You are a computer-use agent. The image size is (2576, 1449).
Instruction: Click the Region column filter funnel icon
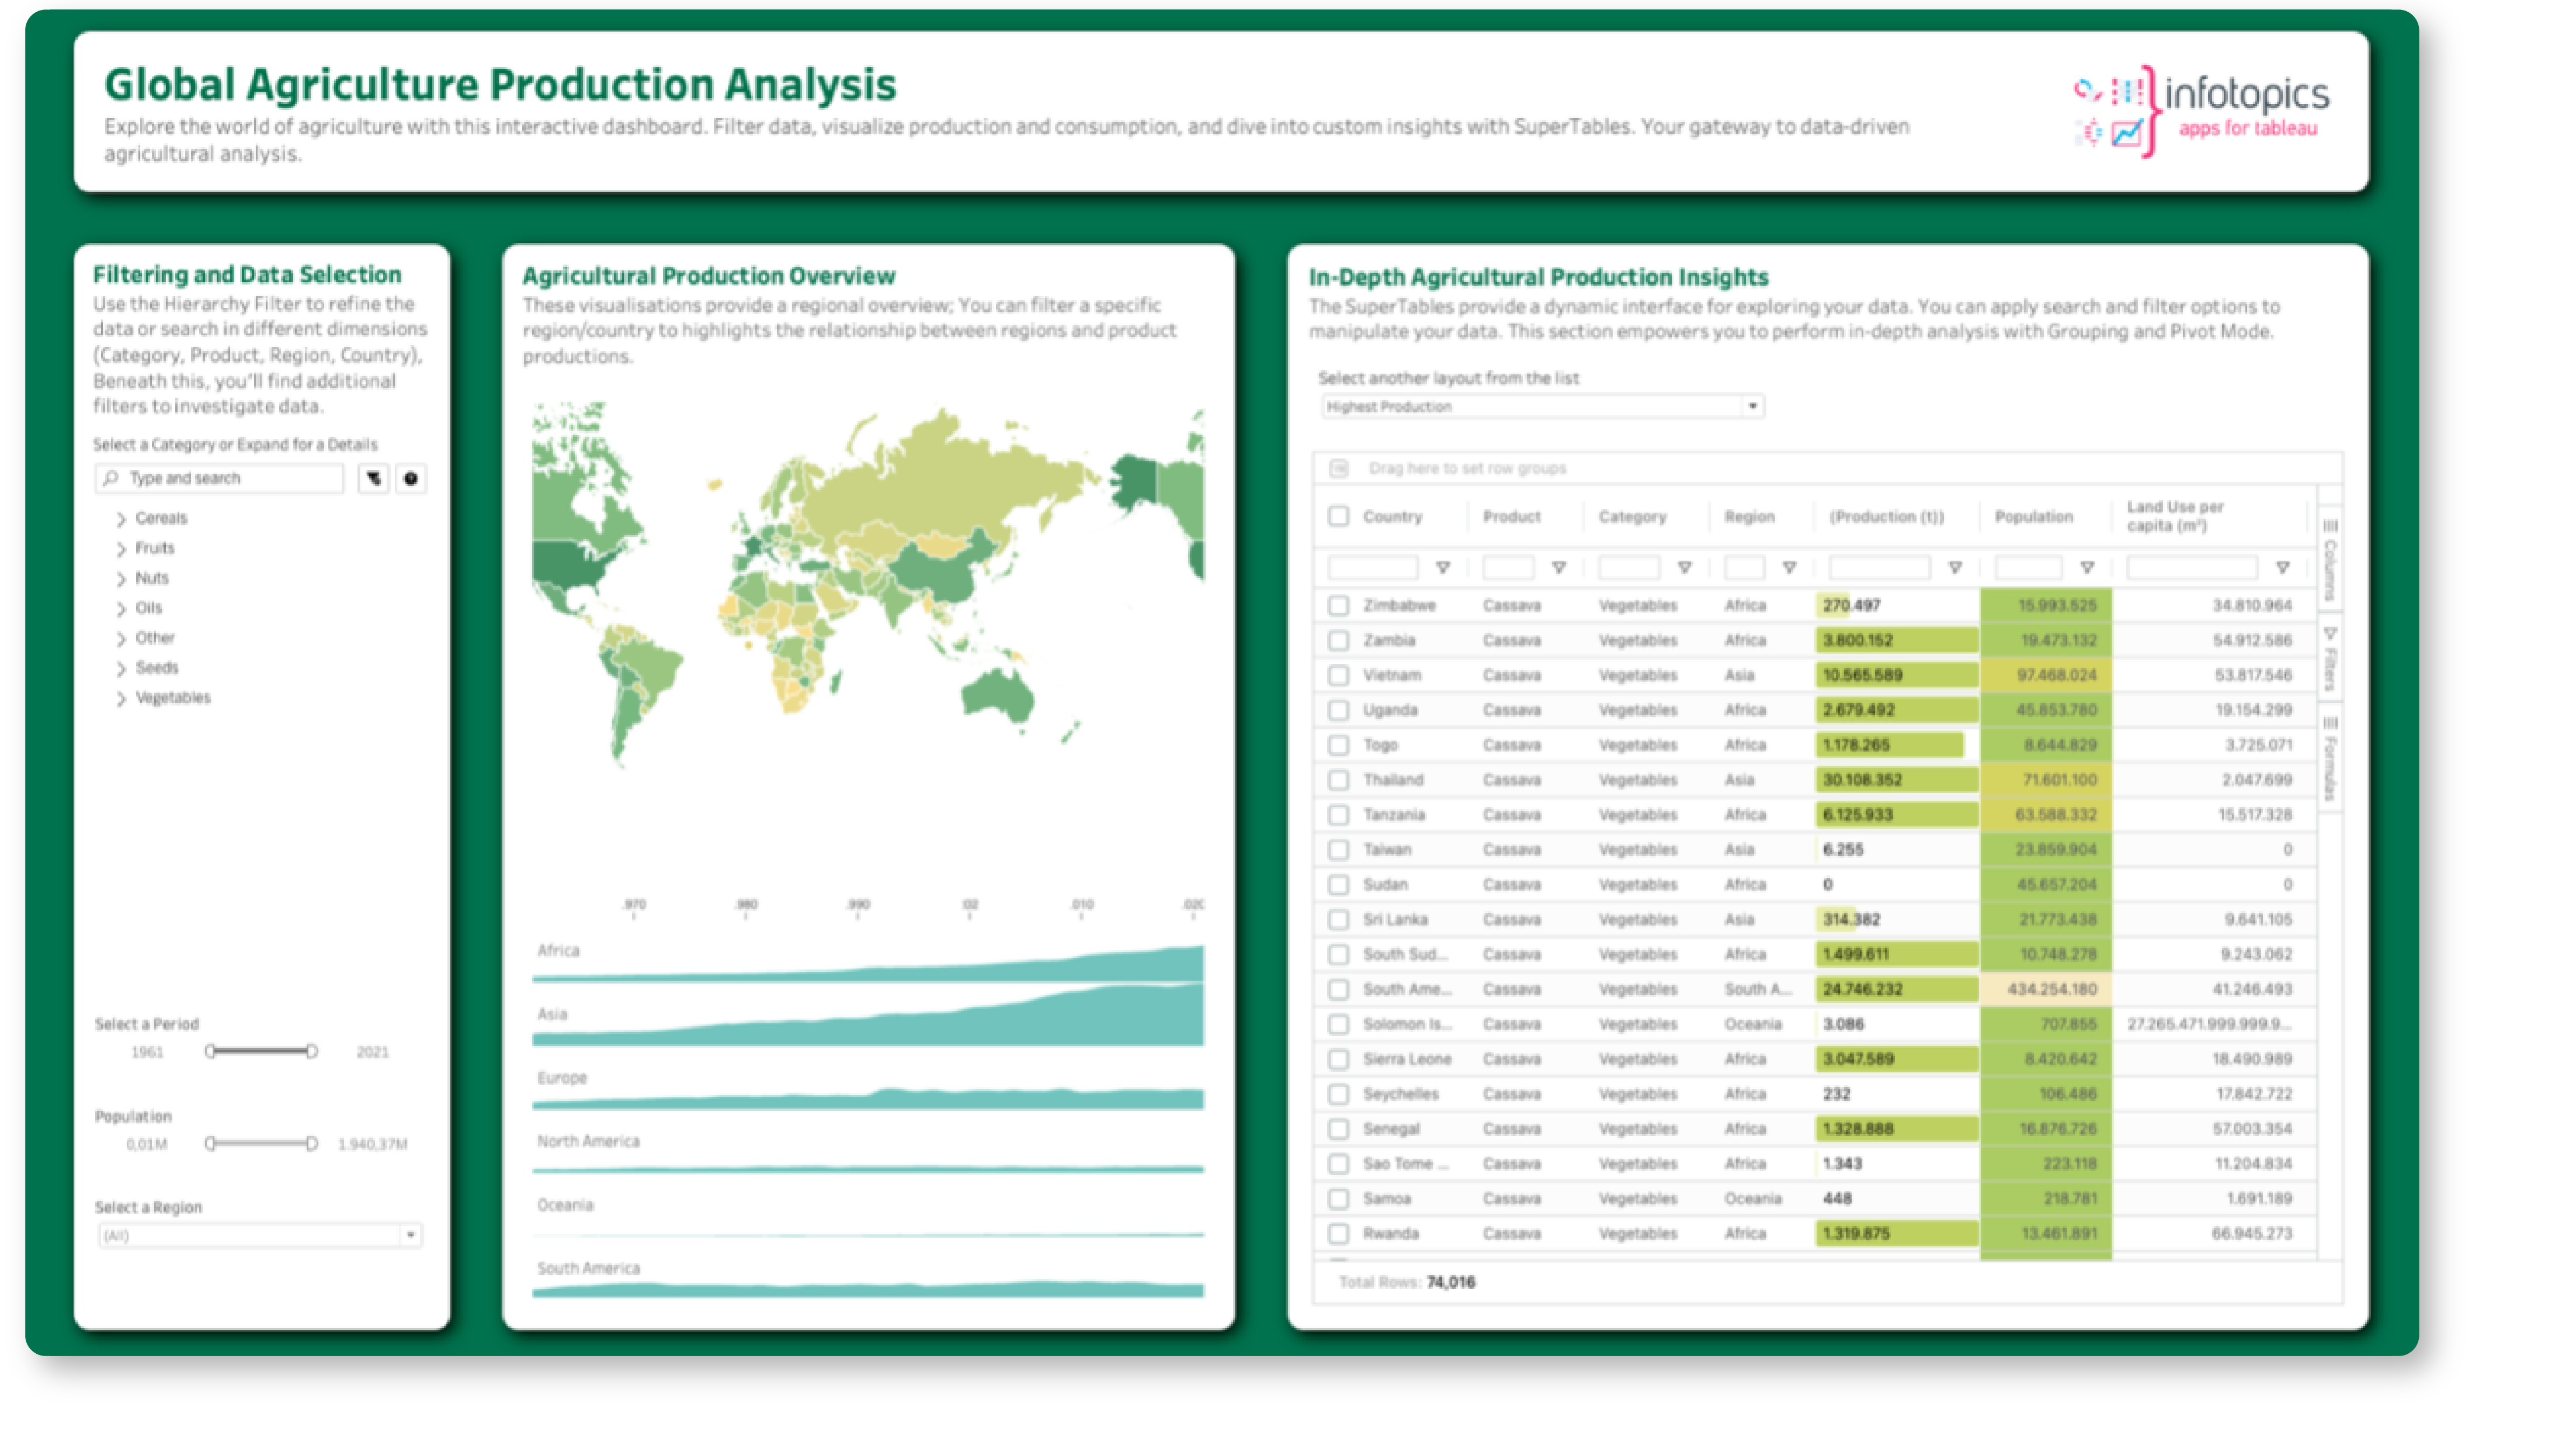click(1789, 568)
